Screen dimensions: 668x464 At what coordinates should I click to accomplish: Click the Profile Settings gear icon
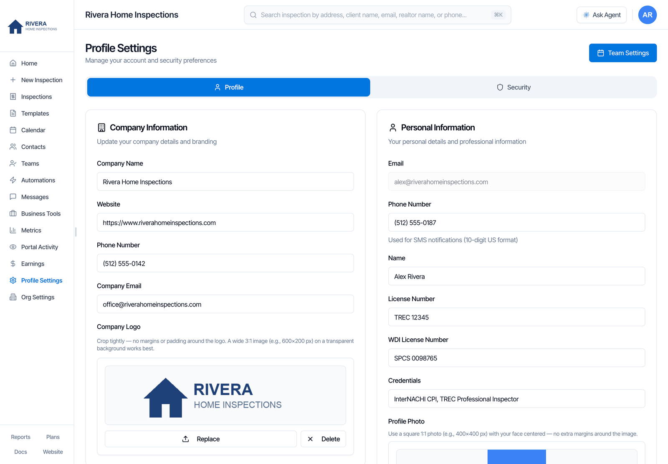(13, 280)
